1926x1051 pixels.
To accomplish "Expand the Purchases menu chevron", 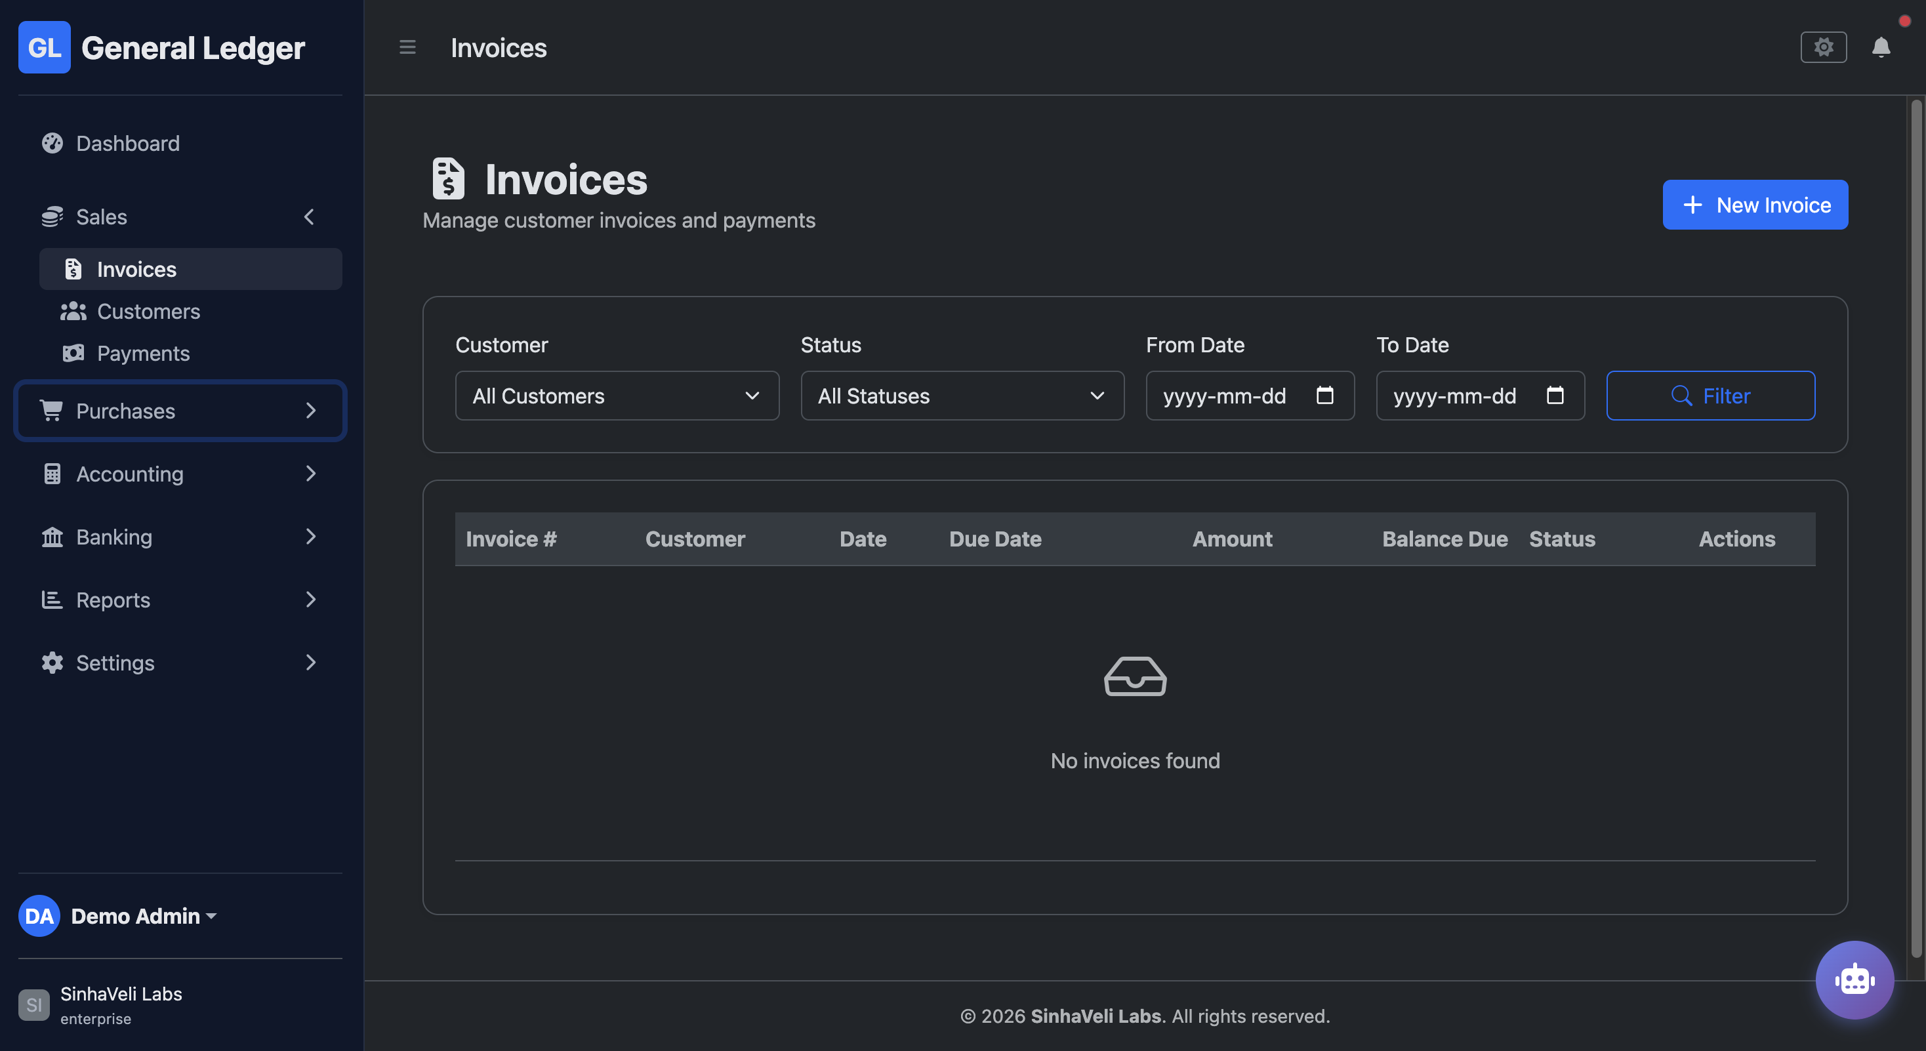I will 310,411.
